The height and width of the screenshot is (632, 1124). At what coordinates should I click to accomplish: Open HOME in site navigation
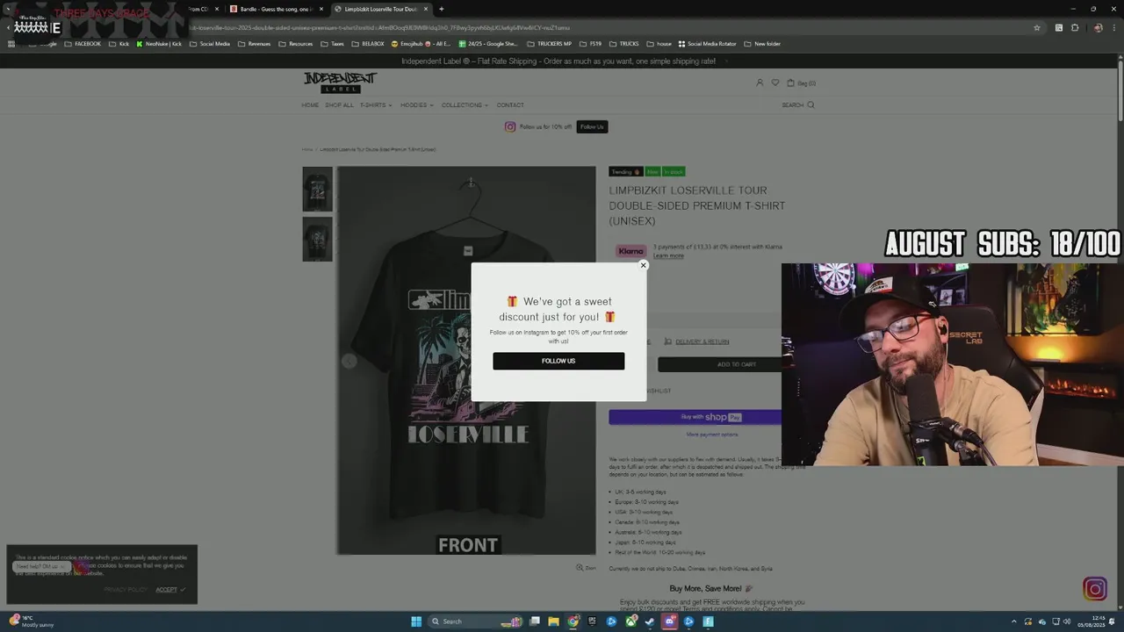pyautogui.click(x=310, y=105)
